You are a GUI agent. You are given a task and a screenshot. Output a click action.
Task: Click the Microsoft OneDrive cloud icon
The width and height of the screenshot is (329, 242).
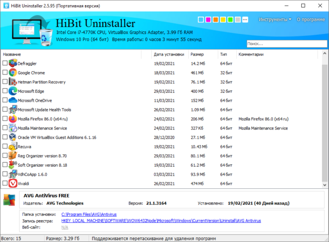tap(13, 100)
